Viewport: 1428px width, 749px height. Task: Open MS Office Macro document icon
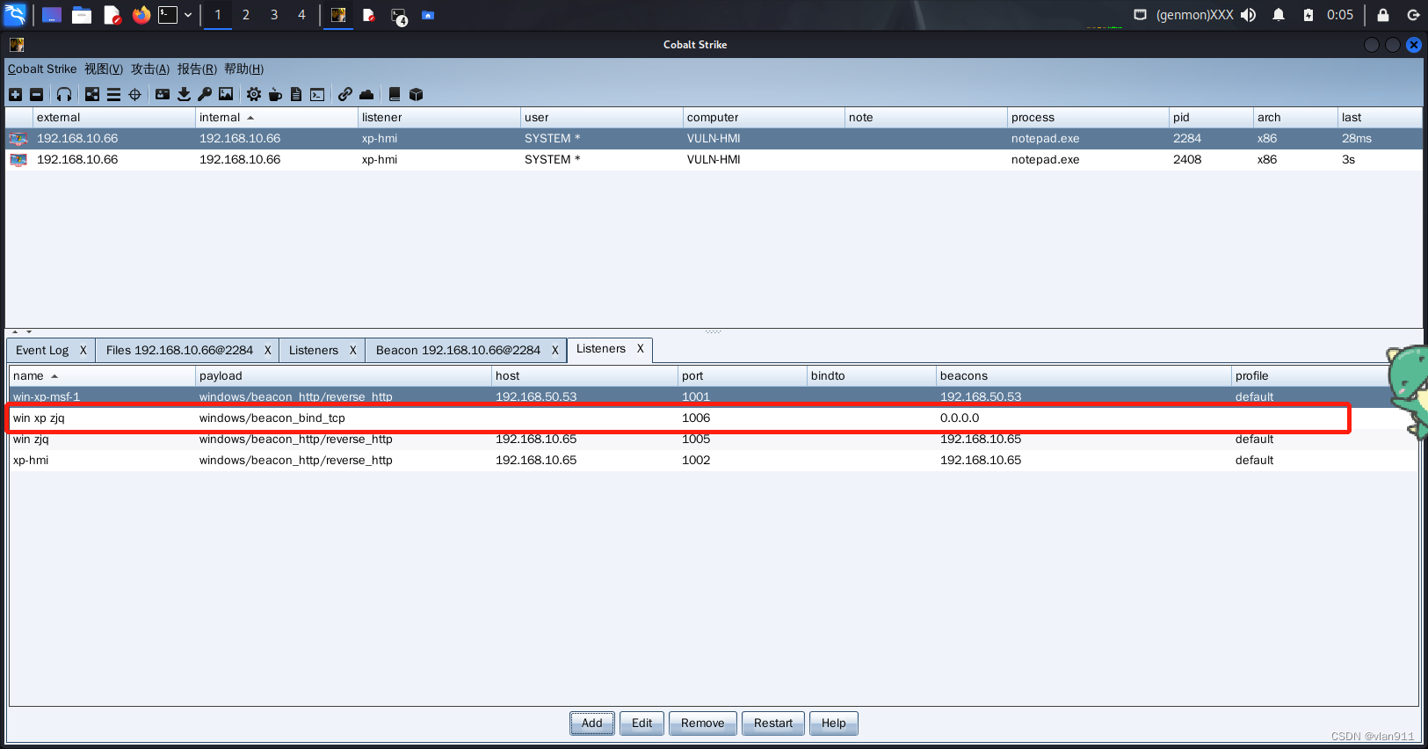(296, 95)
